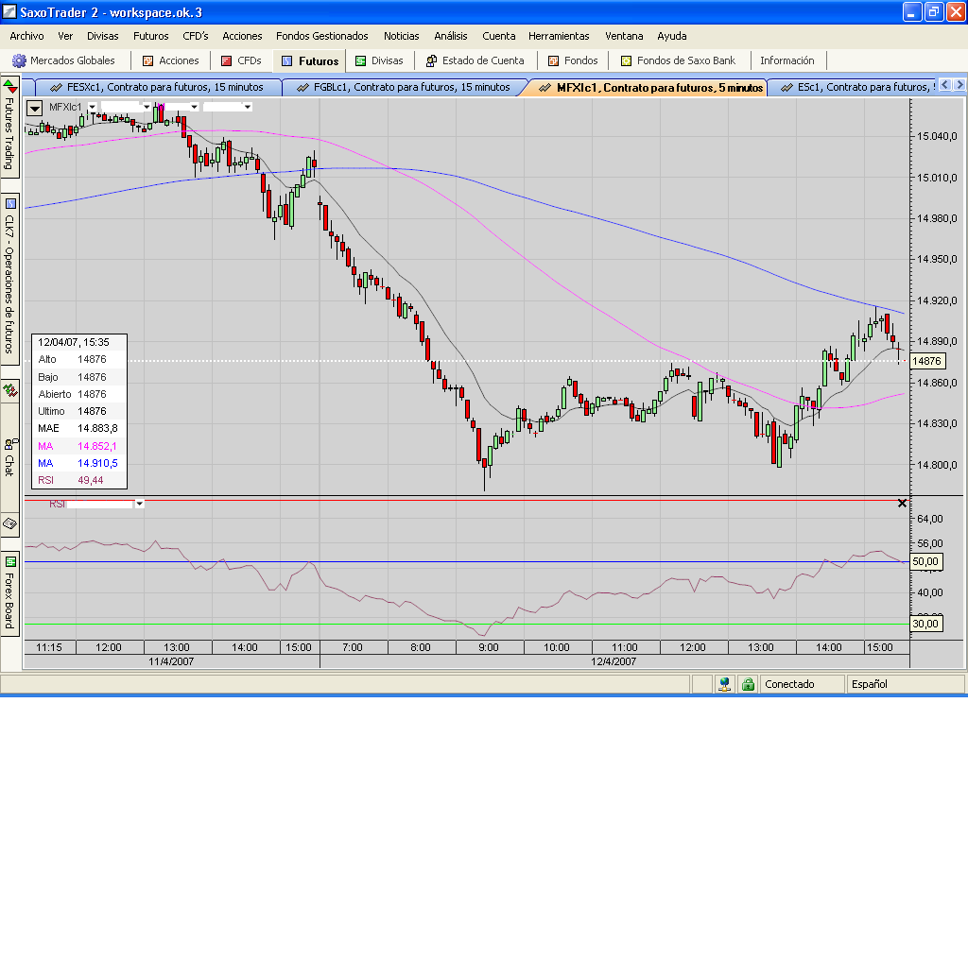Click the Fondos toolbar icon
Viewport: 968px width, 977px height.
tap(553, 60)
